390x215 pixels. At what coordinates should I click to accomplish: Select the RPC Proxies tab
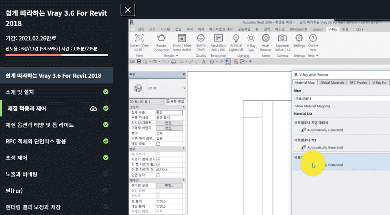(358, 83)
